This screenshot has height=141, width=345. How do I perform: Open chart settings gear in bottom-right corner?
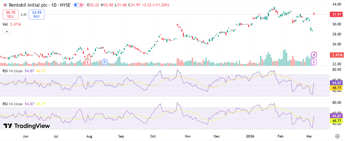[x=337, y=137]
